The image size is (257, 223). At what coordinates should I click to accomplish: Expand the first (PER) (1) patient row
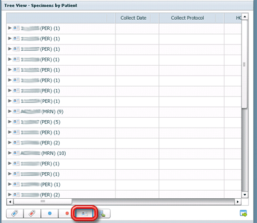click(x=9, y=28)
